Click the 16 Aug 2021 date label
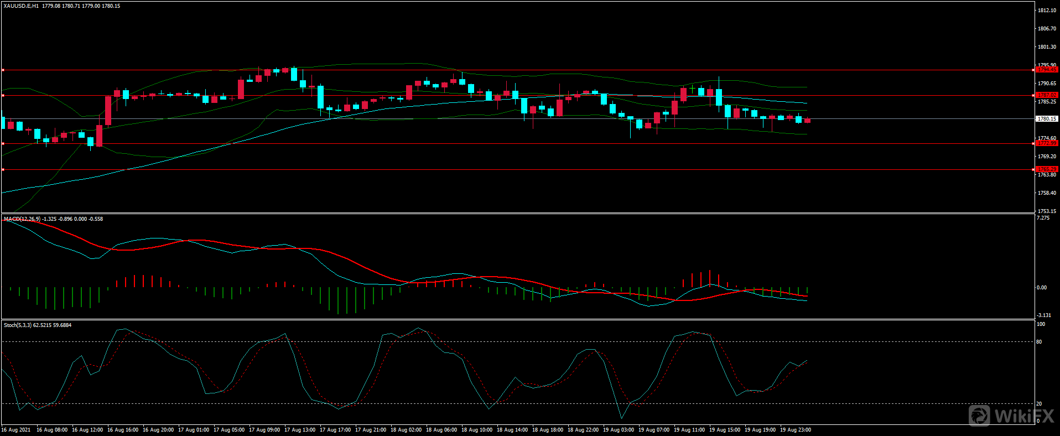Image resolution: width=1060 pixels, height=436 pixels. tap(16, 430)
